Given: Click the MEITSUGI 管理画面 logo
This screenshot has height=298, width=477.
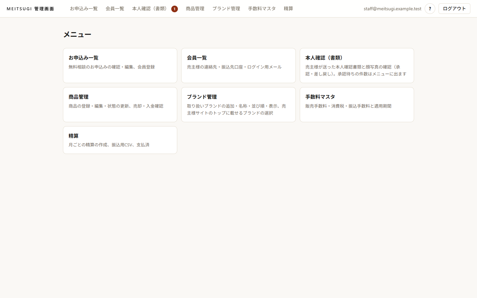Looking at the screenshot, I should [x=30, y=9].
